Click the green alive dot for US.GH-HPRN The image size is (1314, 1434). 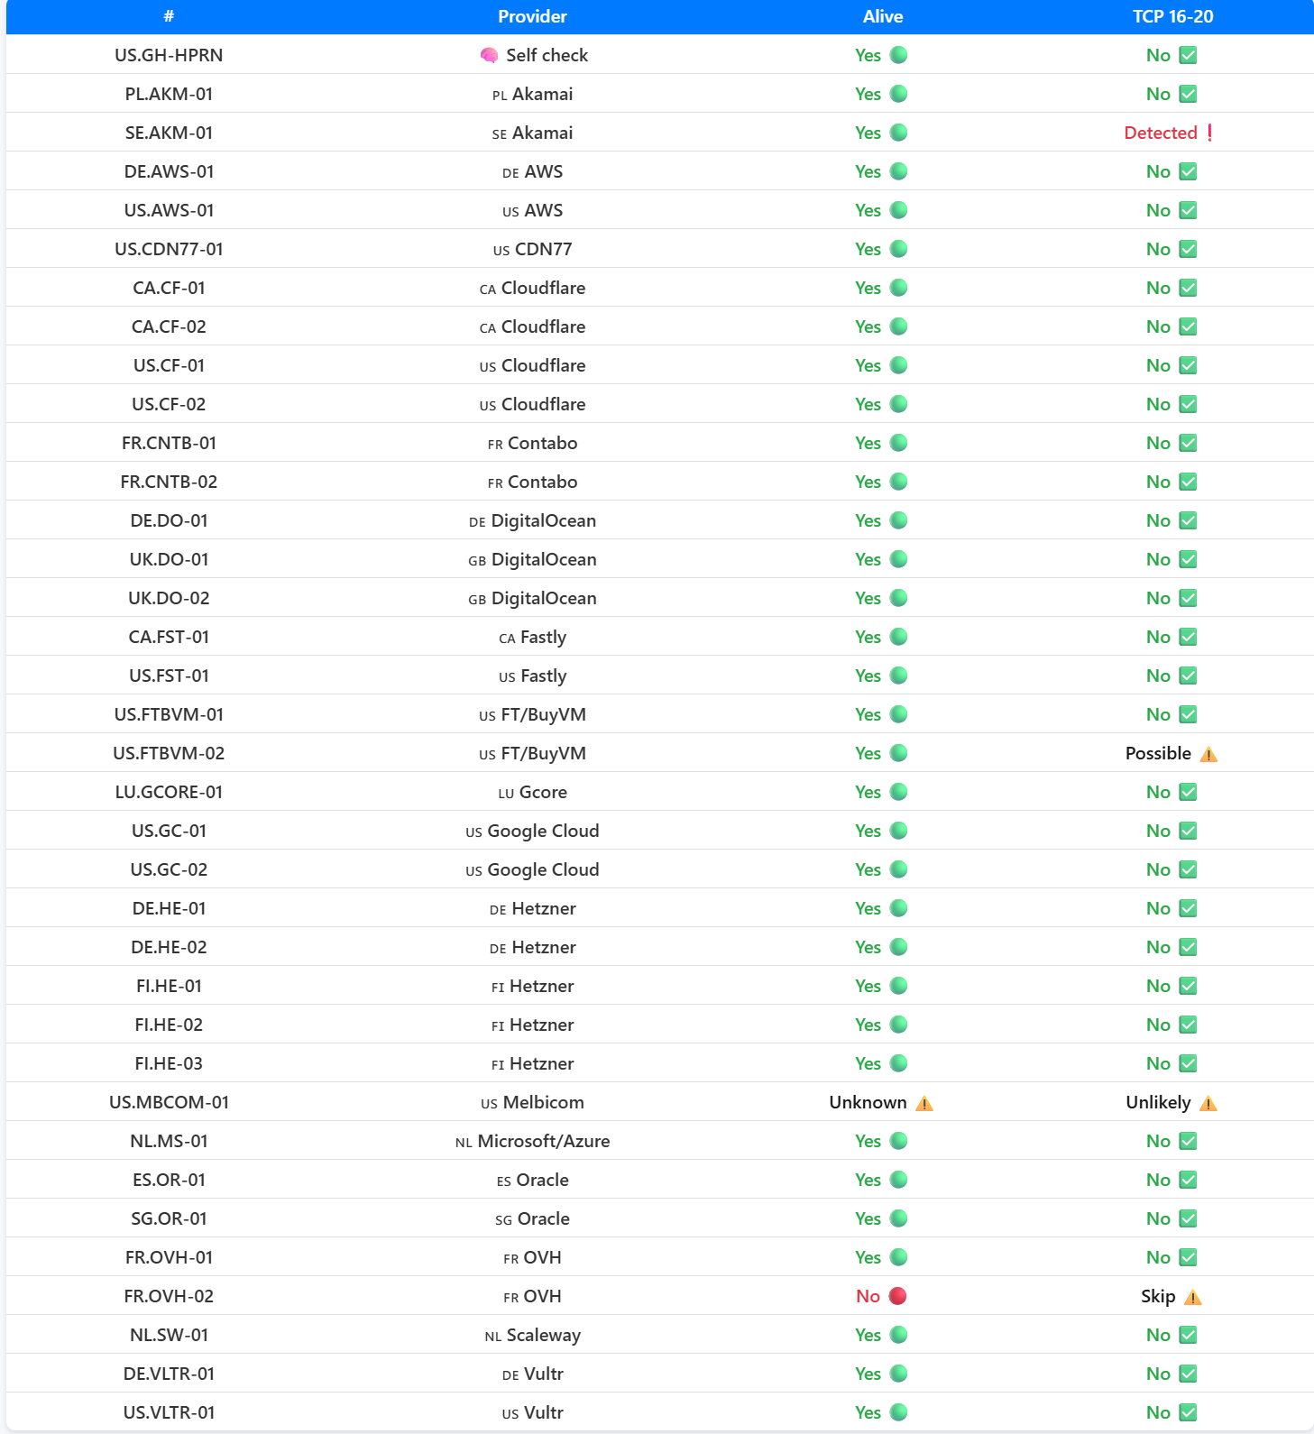point(898,55)
